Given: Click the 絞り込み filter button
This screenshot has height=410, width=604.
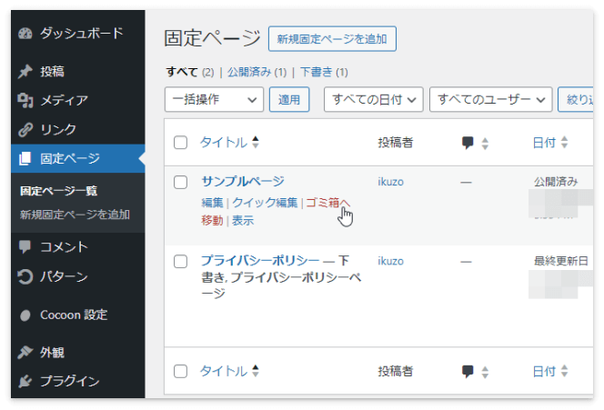Looking at the screenshot, I should click(576, 100).
